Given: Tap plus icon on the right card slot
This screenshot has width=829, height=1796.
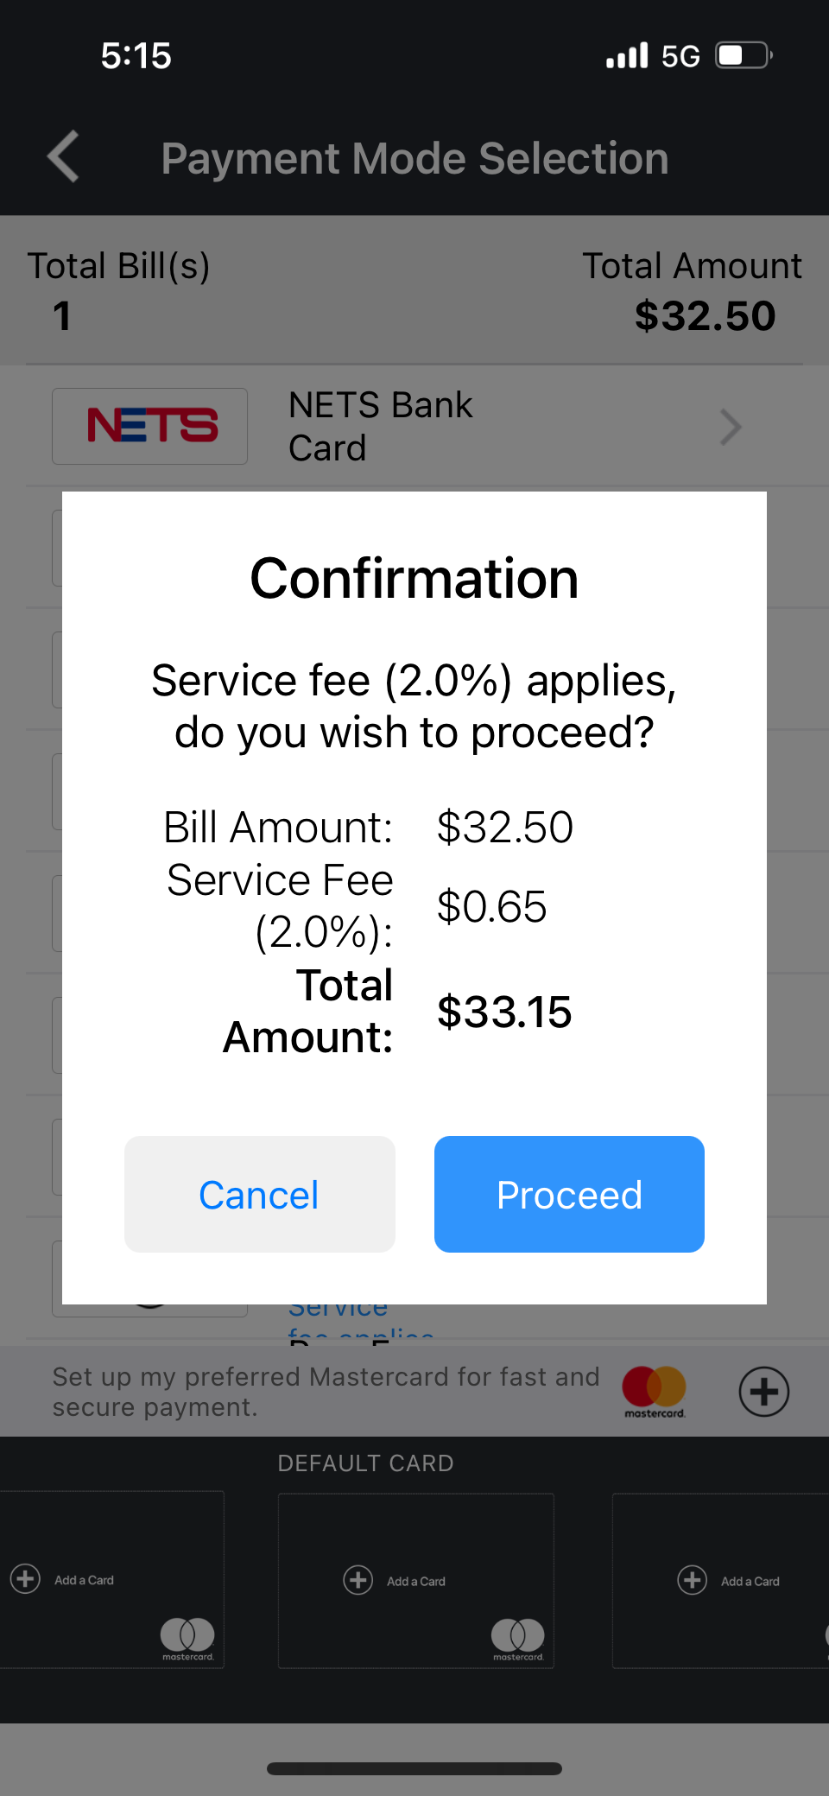Looking at the screenshot, I should (x=692, y=1580).
